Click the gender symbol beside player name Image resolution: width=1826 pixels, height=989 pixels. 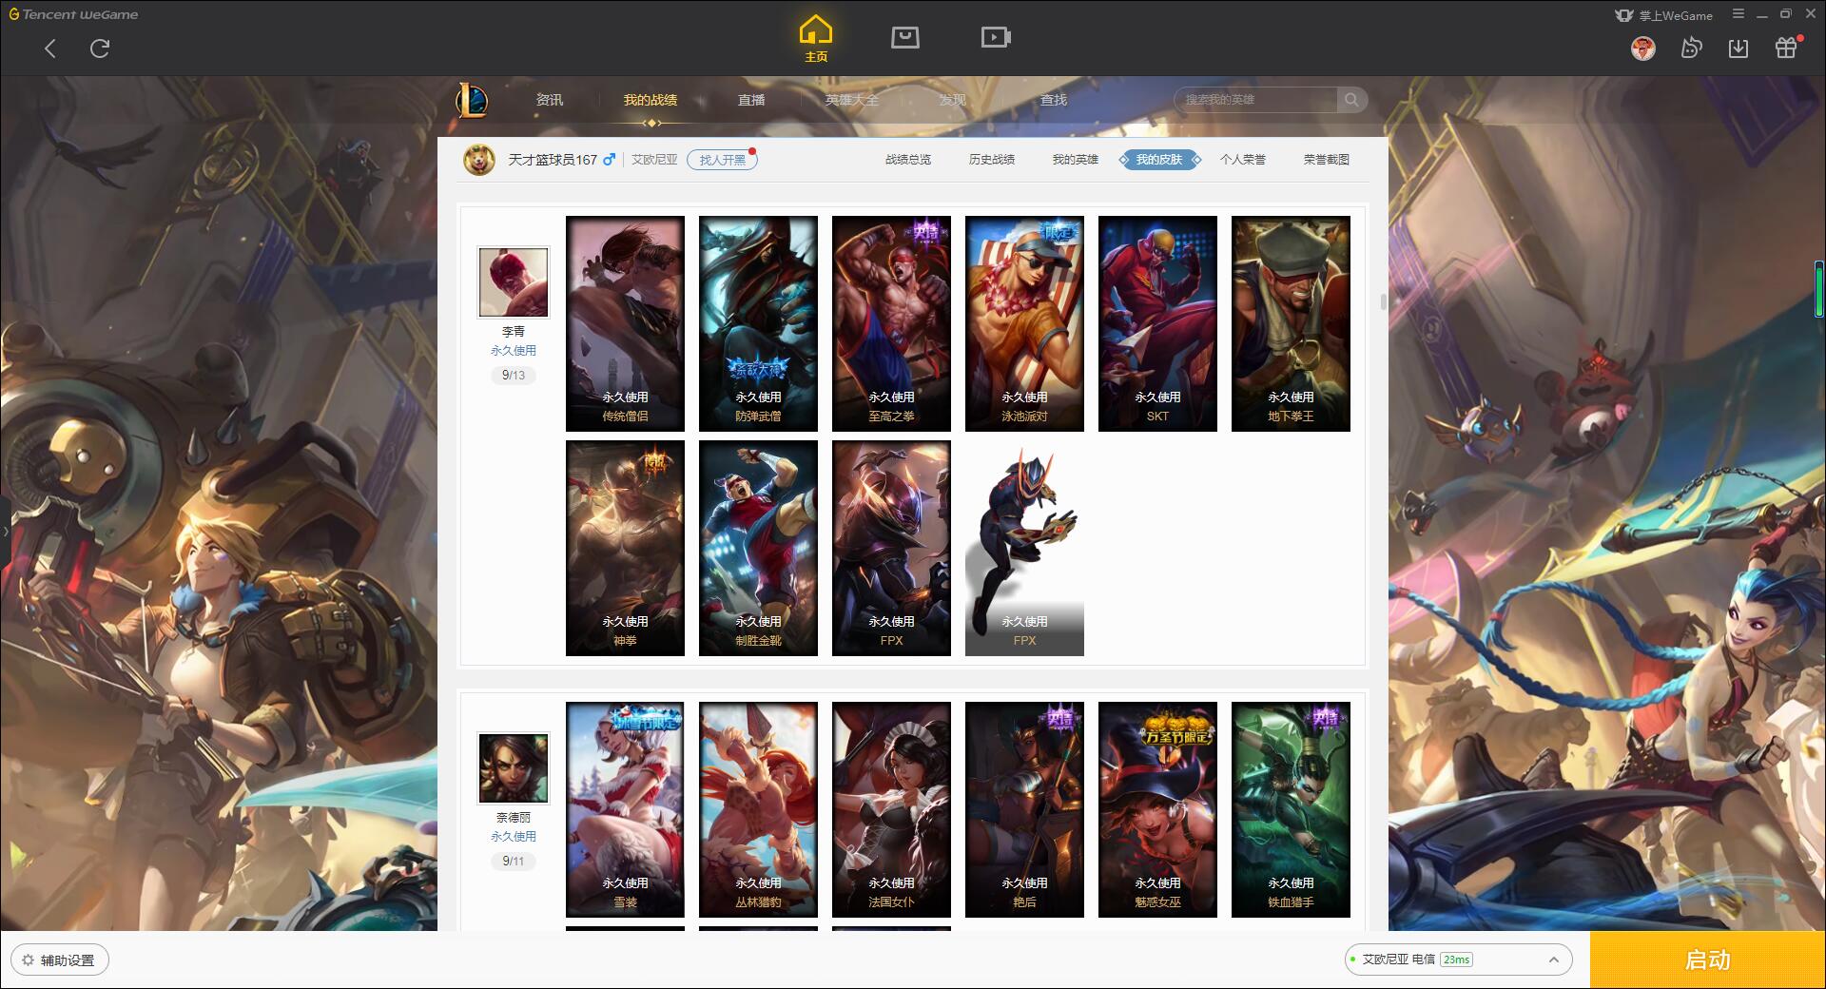click(x=609, y=159)
